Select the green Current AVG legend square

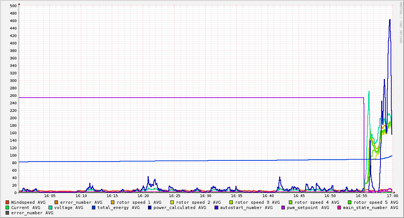(x=7, y=208)
